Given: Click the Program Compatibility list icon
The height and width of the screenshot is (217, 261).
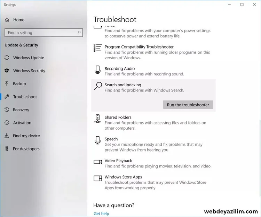Looking at the screenshot, I should click(98, 48).
